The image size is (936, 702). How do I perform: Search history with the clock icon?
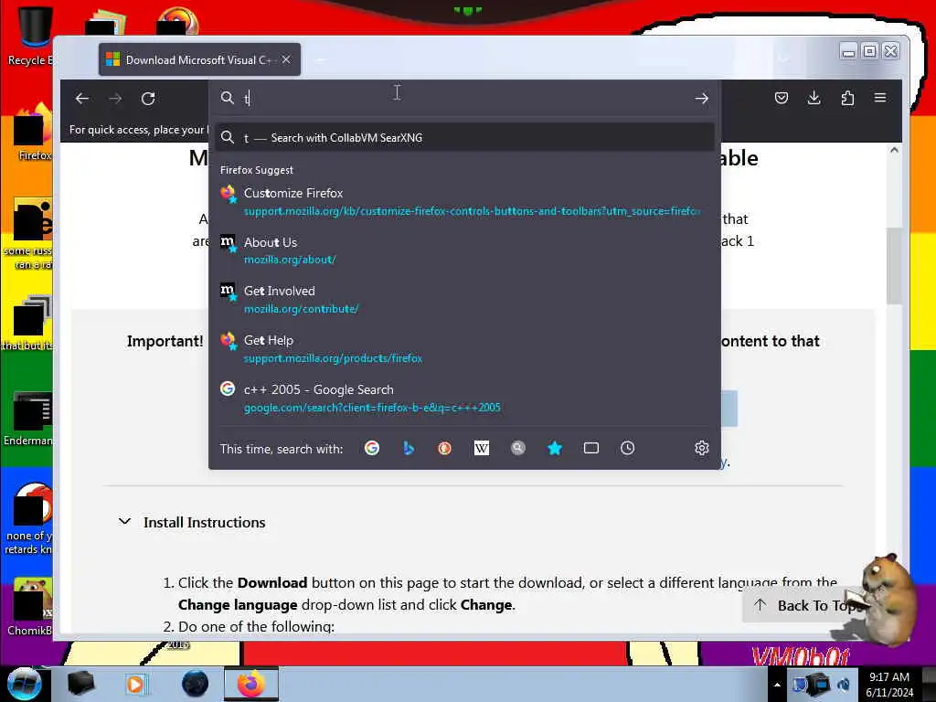627,448
